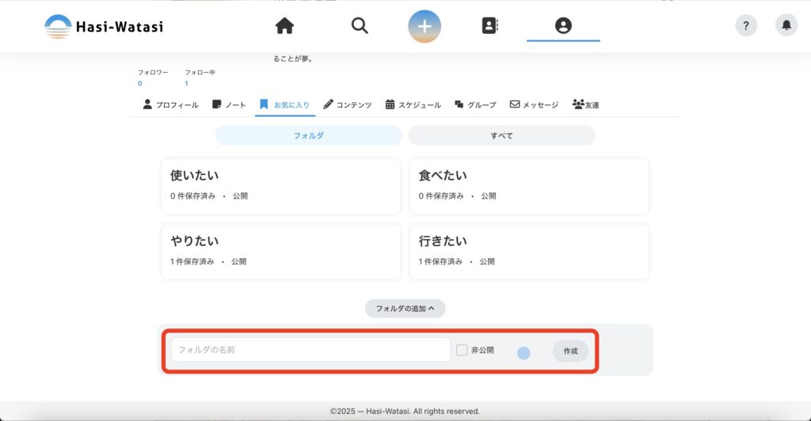Collapse the フォルダの追加 section
Image resolution: width=811 pixels, height=421 pixels.
[x=405, y=309]
